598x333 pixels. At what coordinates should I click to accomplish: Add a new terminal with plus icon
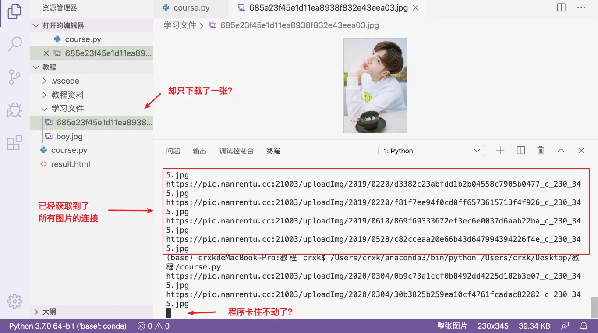500,150
